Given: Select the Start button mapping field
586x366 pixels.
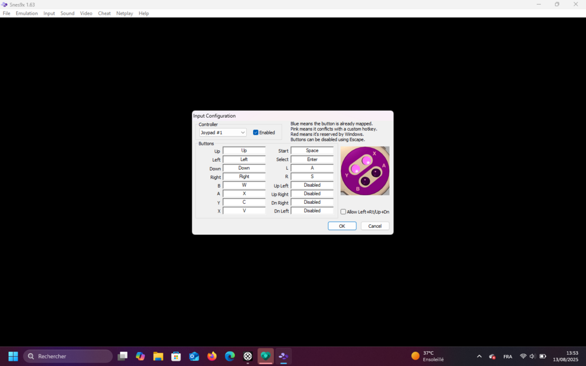Looking at the screenshot, I should click(312, 150).
